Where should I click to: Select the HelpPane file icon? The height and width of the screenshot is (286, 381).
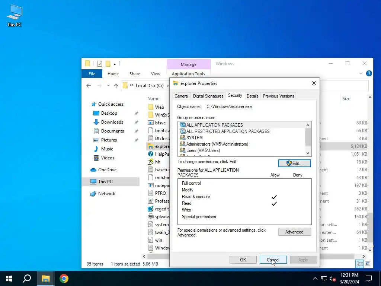pyautogui.click(x=151, y=154)
